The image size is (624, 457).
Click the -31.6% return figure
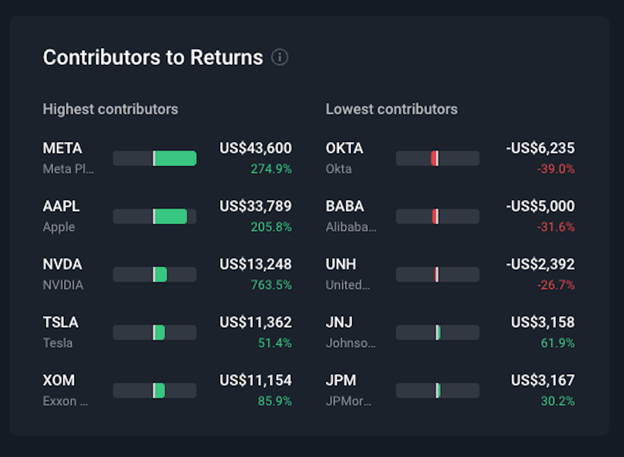[556, 227]
